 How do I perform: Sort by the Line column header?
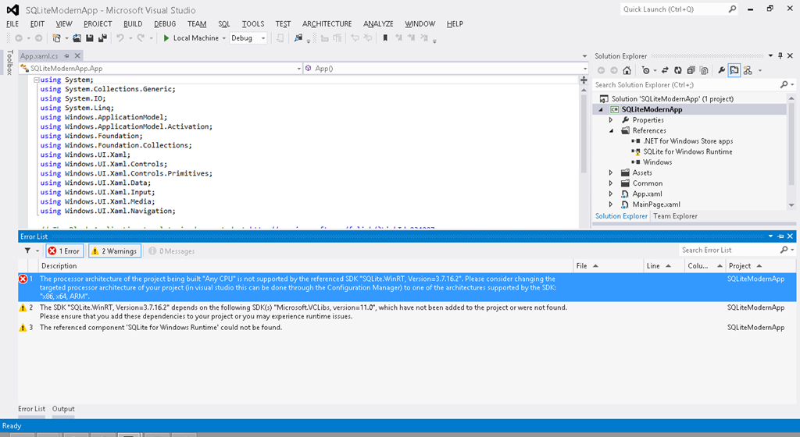664,266
